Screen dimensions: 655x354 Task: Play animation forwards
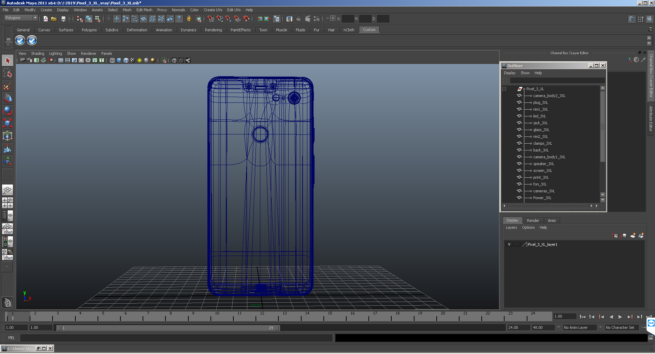(620, 317)
